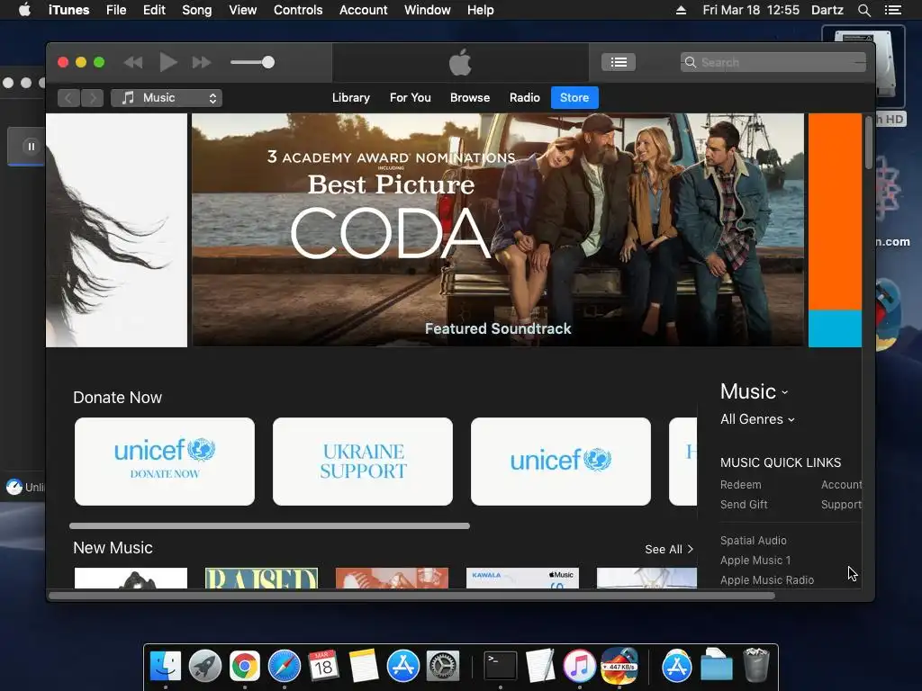Click See All for New Music
The width and height of the screenshot is (922, 691).
(x=669, y=550)
